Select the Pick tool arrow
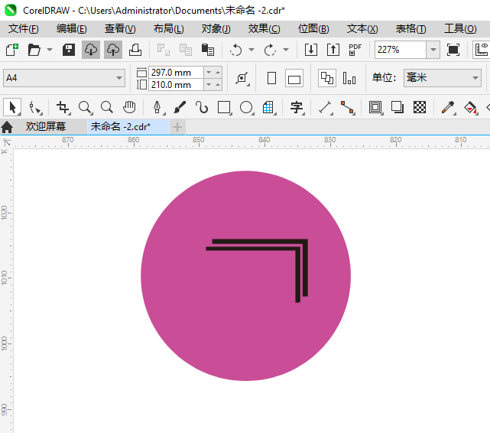Image resolution: width=490 pixels, height=433 pixels. pos(12,108)
